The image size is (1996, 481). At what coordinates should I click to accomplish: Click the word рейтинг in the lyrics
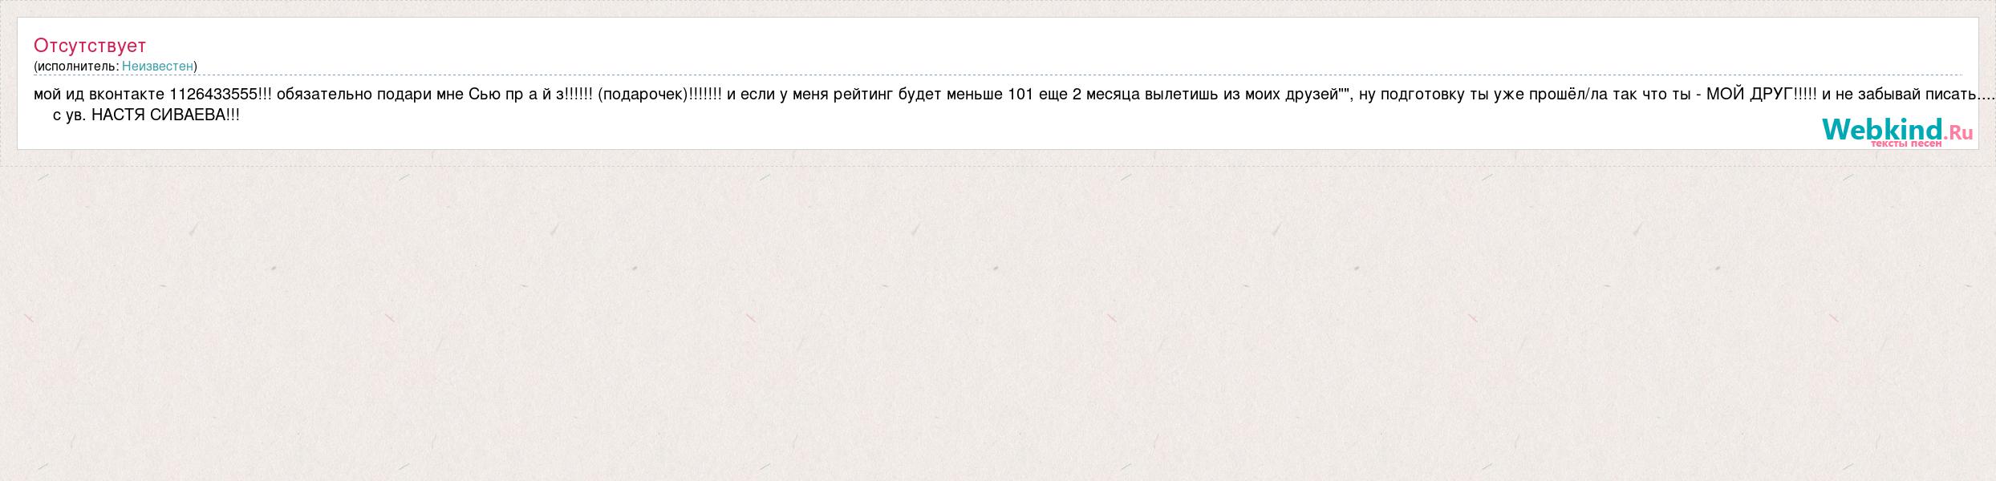pyautogui.click(x=863, y=95)
